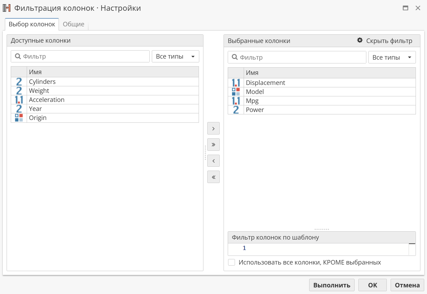Remove all columns with double left arrow
The height and width of the screenshot is (294, 427).
(213, 177)
